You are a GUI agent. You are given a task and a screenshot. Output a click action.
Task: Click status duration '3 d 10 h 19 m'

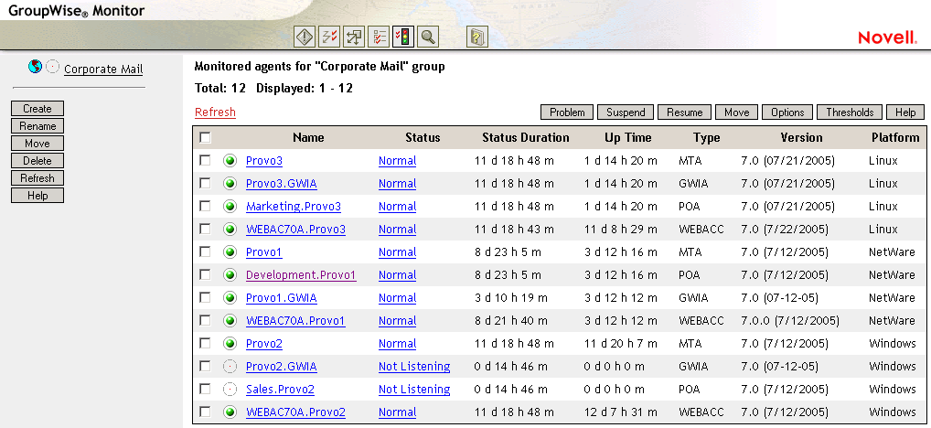(510, 298)
